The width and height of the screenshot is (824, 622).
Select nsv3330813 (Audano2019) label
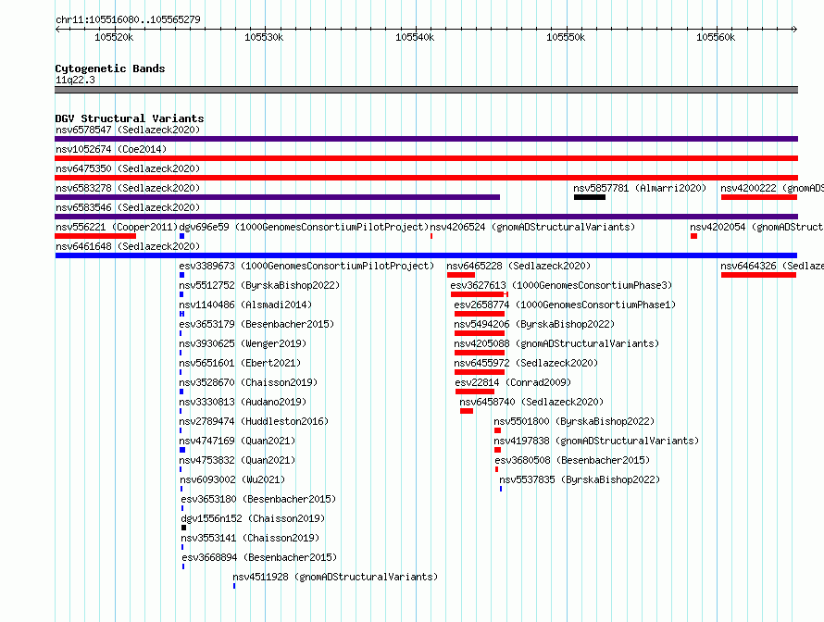pos(243,402)
